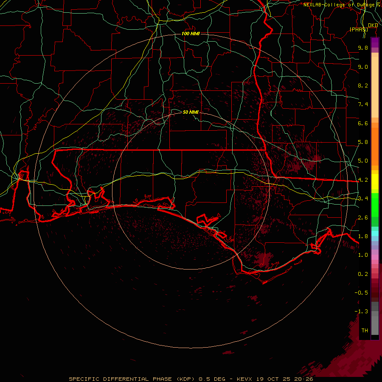The width and height of the screenshot is (382, 382).
Task: Select the 9.0 scale value
Action: point(363,67)
